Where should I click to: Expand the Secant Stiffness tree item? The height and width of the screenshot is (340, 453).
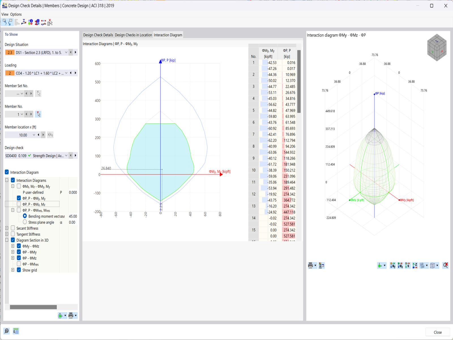(x=7, y=228)
